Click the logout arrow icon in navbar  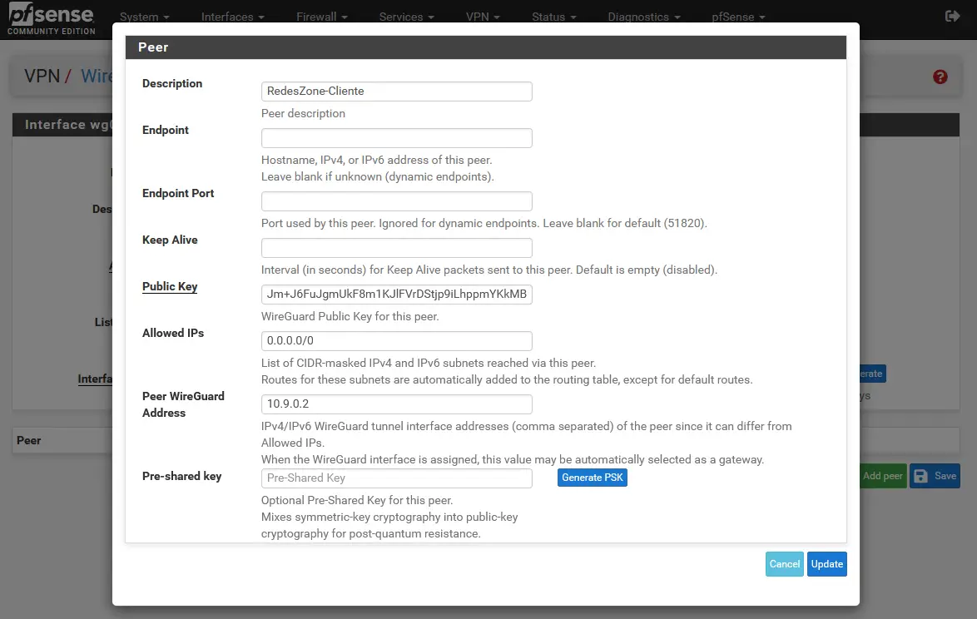(953, 16)
